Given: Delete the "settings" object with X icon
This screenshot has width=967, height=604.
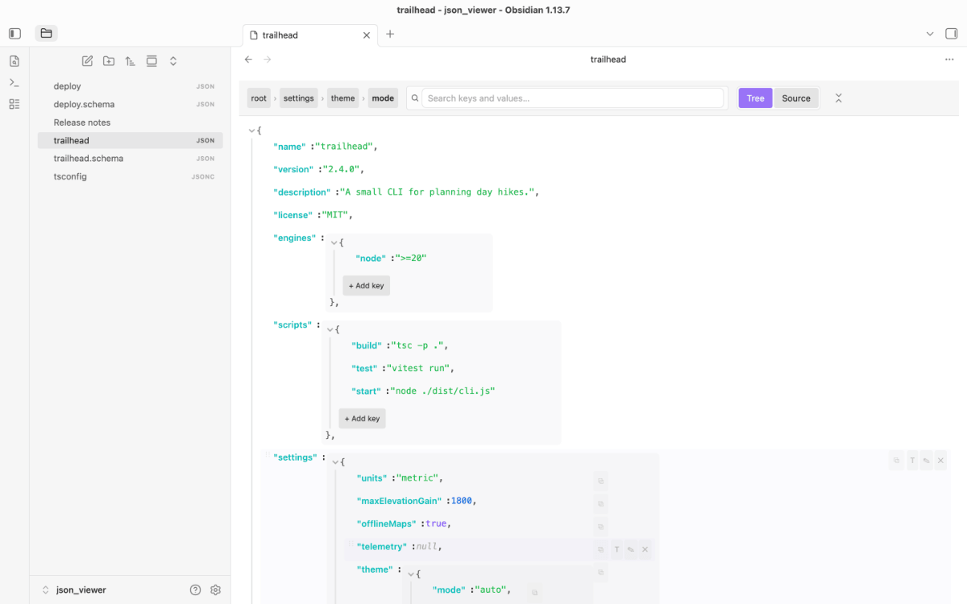Looking at the screenshot, I should click(x=940, y=461).
